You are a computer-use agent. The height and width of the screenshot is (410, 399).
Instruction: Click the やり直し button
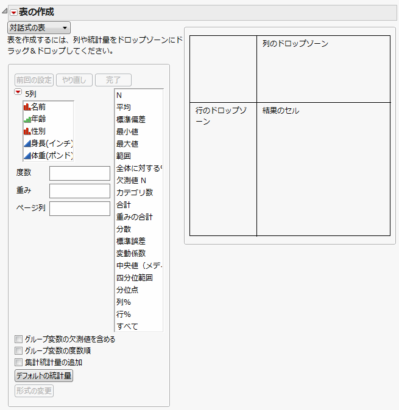pyautogui.click(x=74, y=80)
